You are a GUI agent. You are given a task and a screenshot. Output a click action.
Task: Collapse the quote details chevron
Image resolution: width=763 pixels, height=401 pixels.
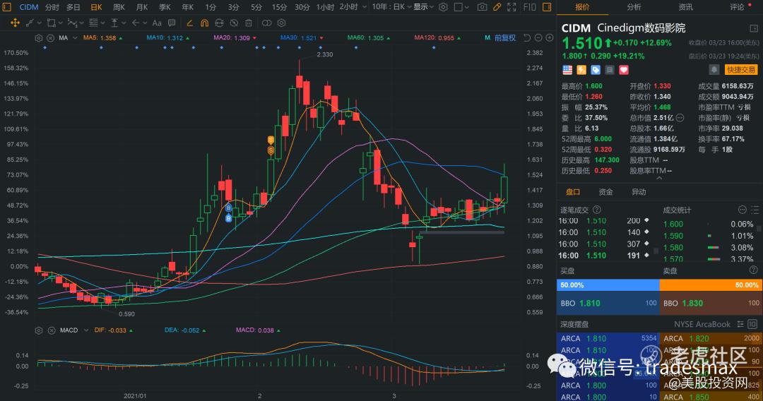659,179
